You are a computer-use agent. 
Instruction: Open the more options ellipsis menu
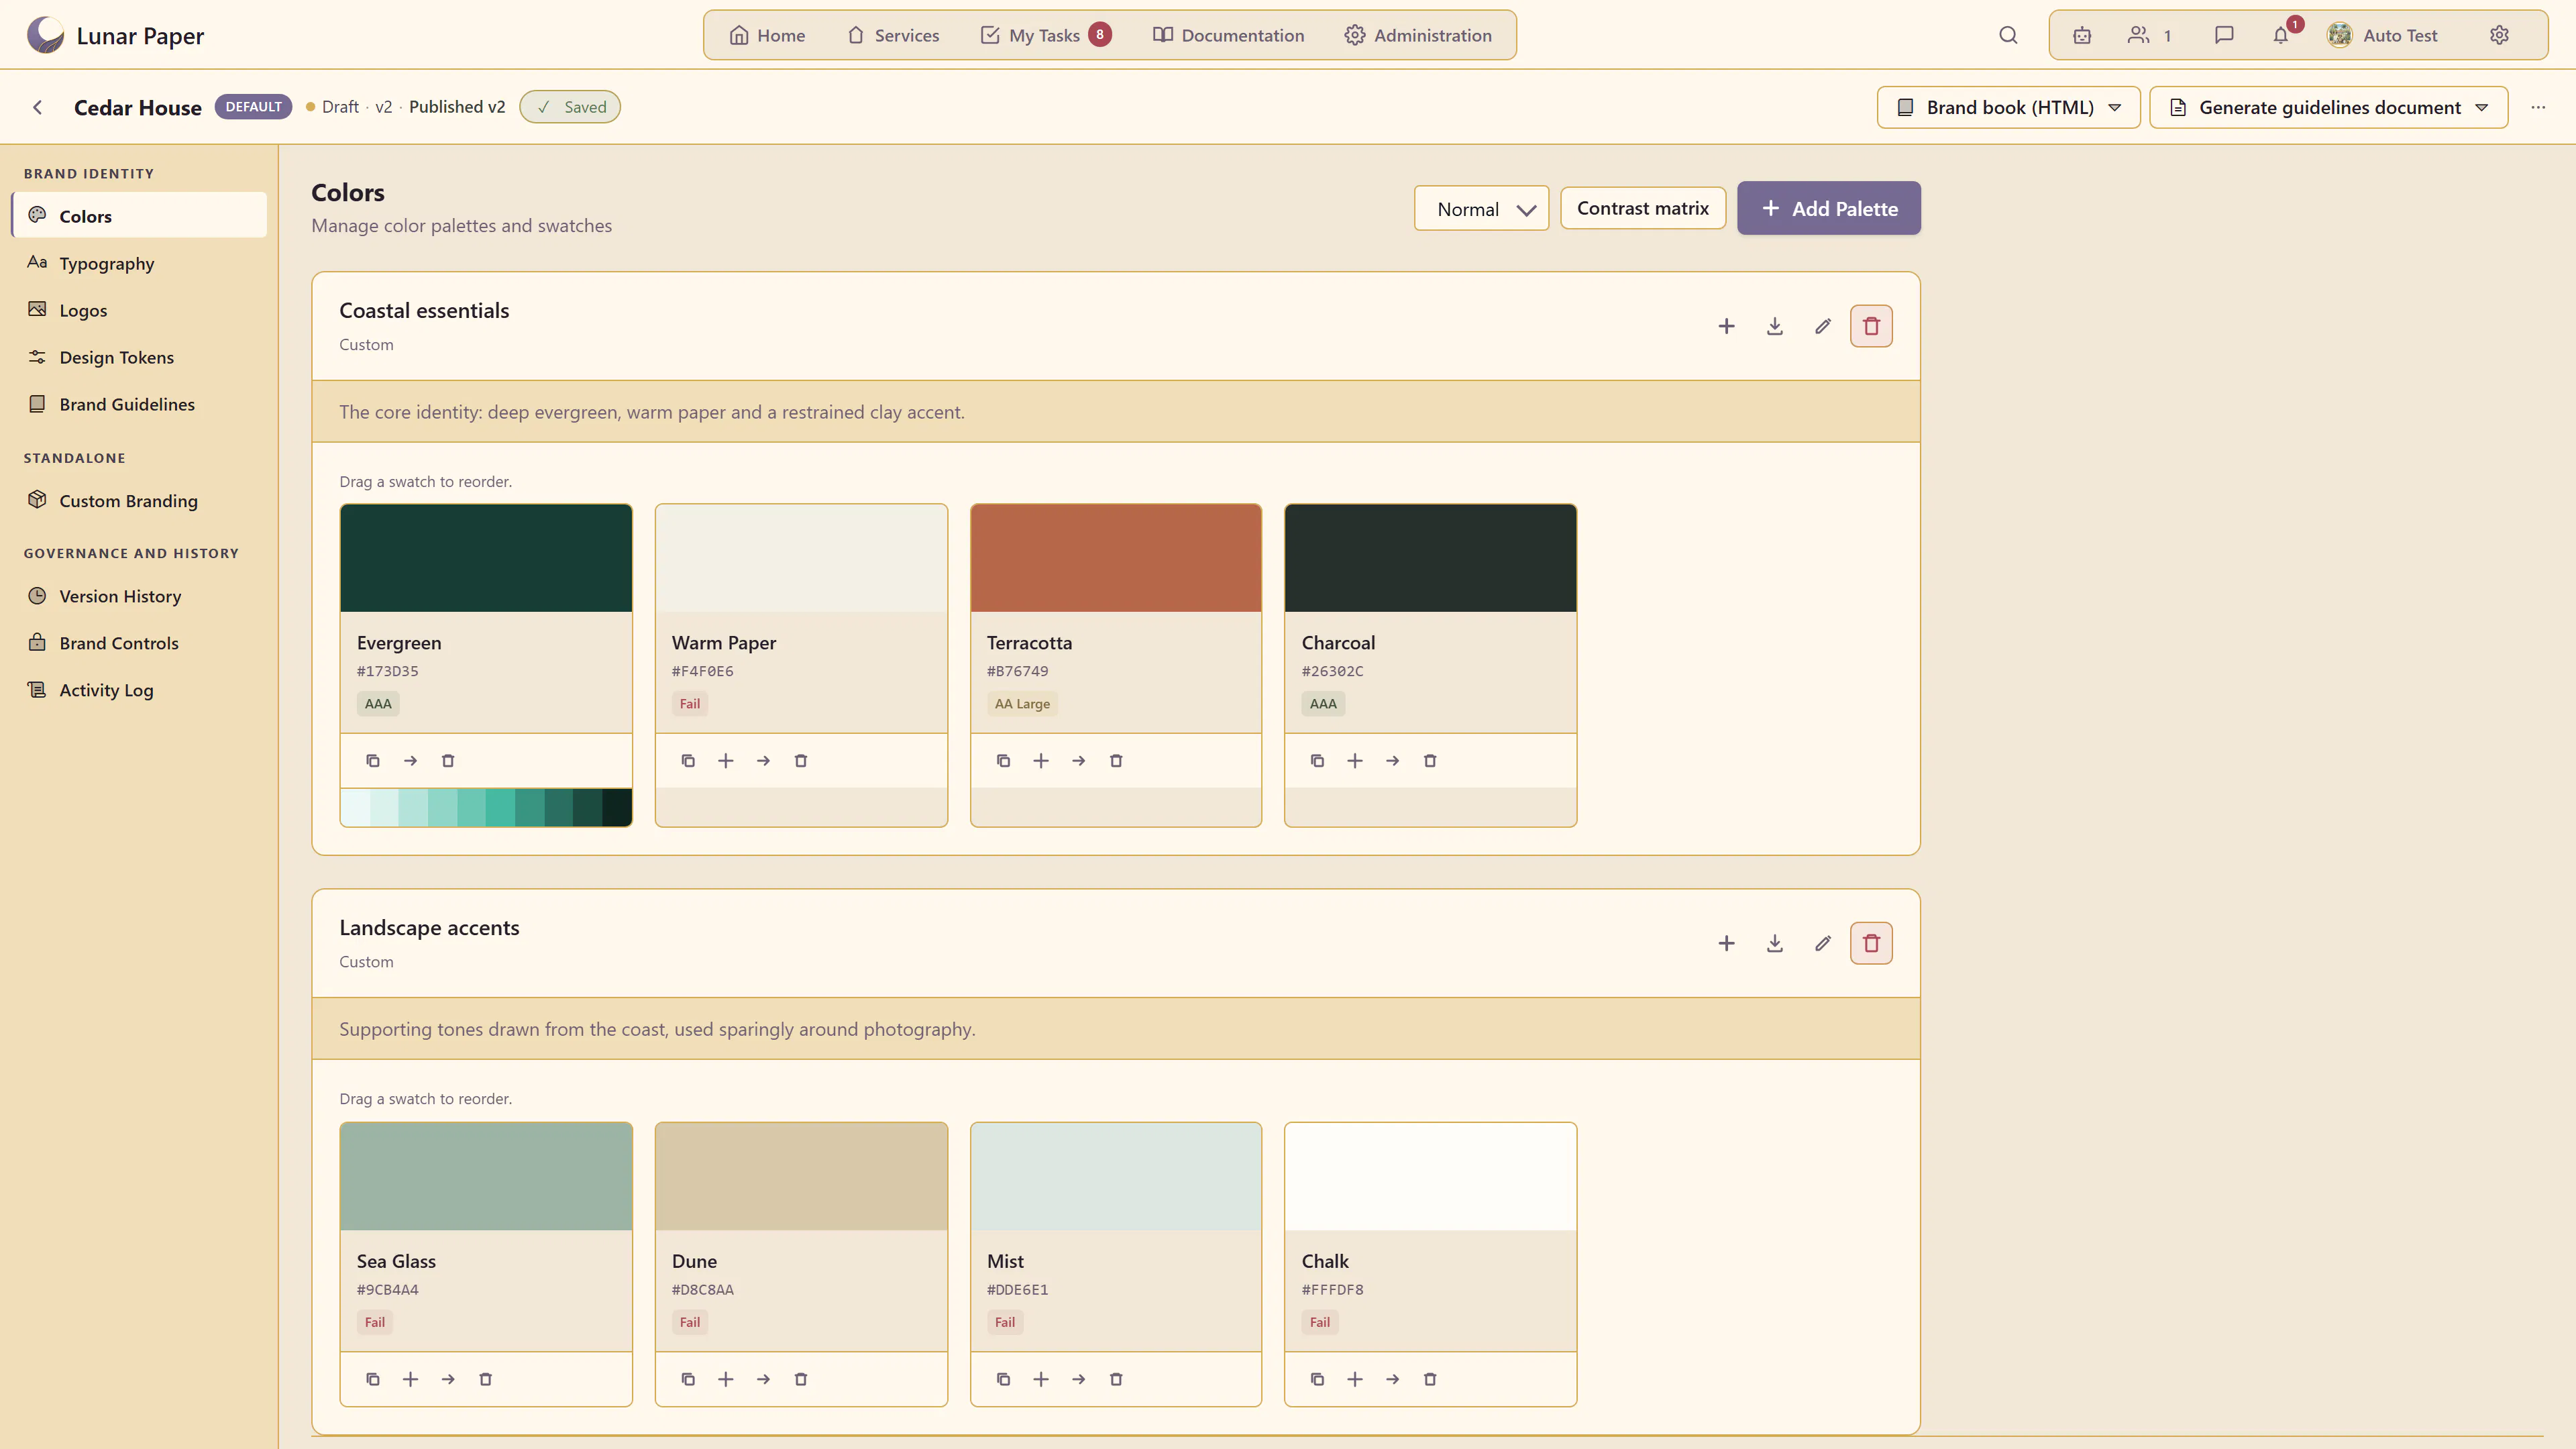2538,107
